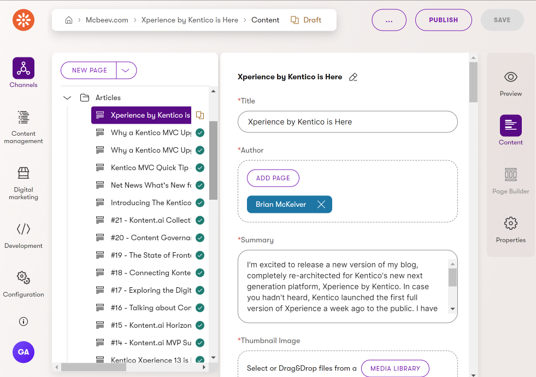
Task: Switch to Preview tab
Action: click(x=511, y=84)
